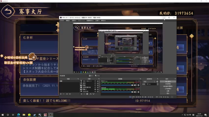
Task: Open desktop audio settings gear
Action: [138, 92]
